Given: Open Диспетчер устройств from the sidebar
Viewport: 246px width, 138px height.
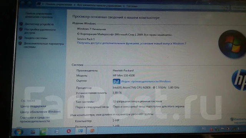Looking at the screenshot, I should (39, 24).
